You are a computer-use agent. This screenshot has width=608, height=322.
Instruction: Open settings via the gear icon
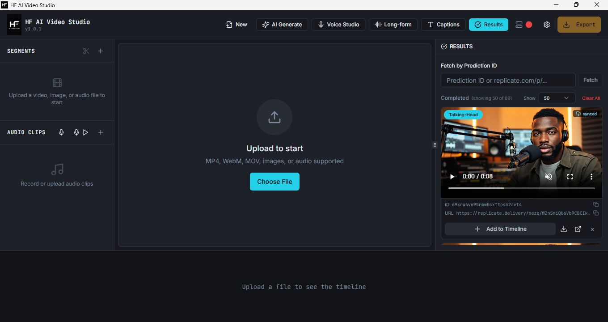click(x=547, y=25)
